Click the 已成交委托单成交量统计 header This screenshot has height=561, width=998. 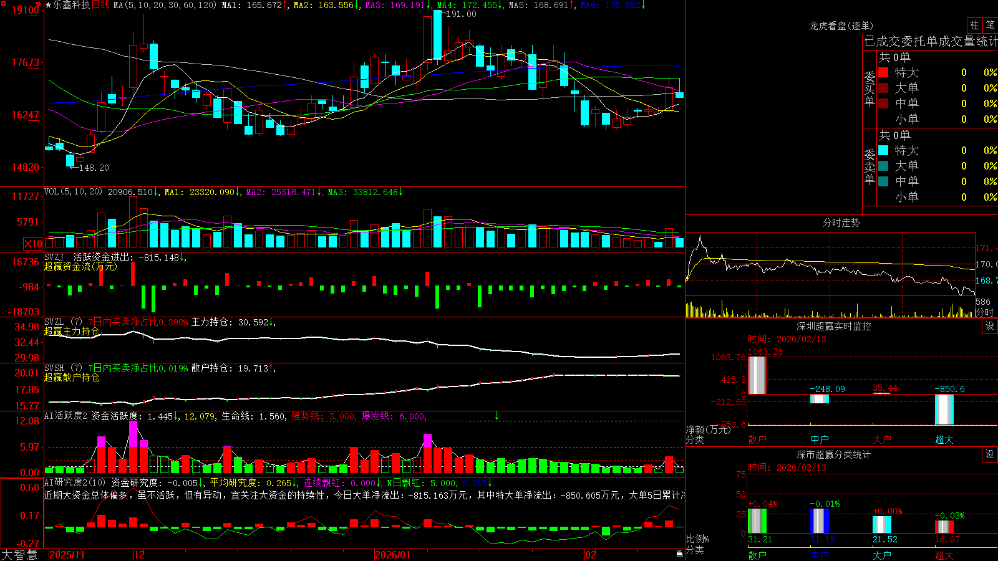(x=931, y=41)
